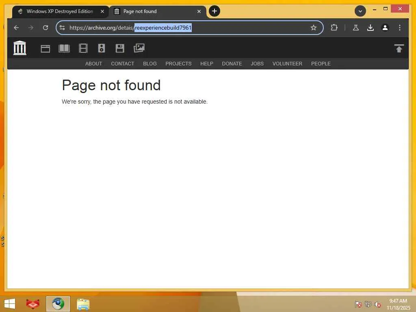Open the Extensions puzzle icon
The image size is (416, 312).
tap(334, 28)
